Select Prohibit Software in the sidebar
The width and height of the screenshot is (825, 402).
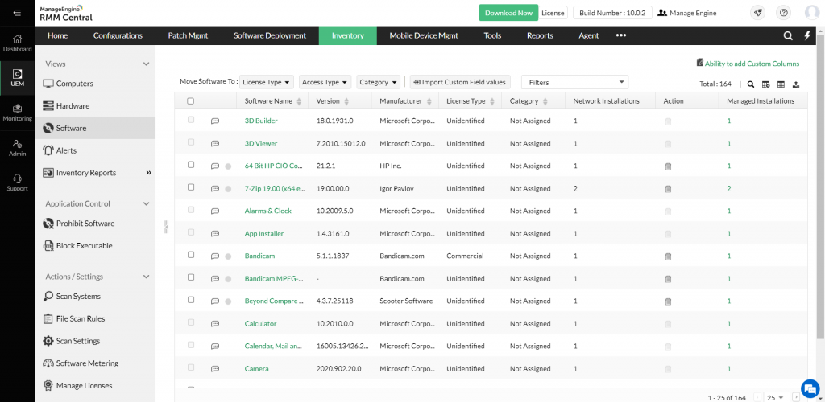click(85, 224)
